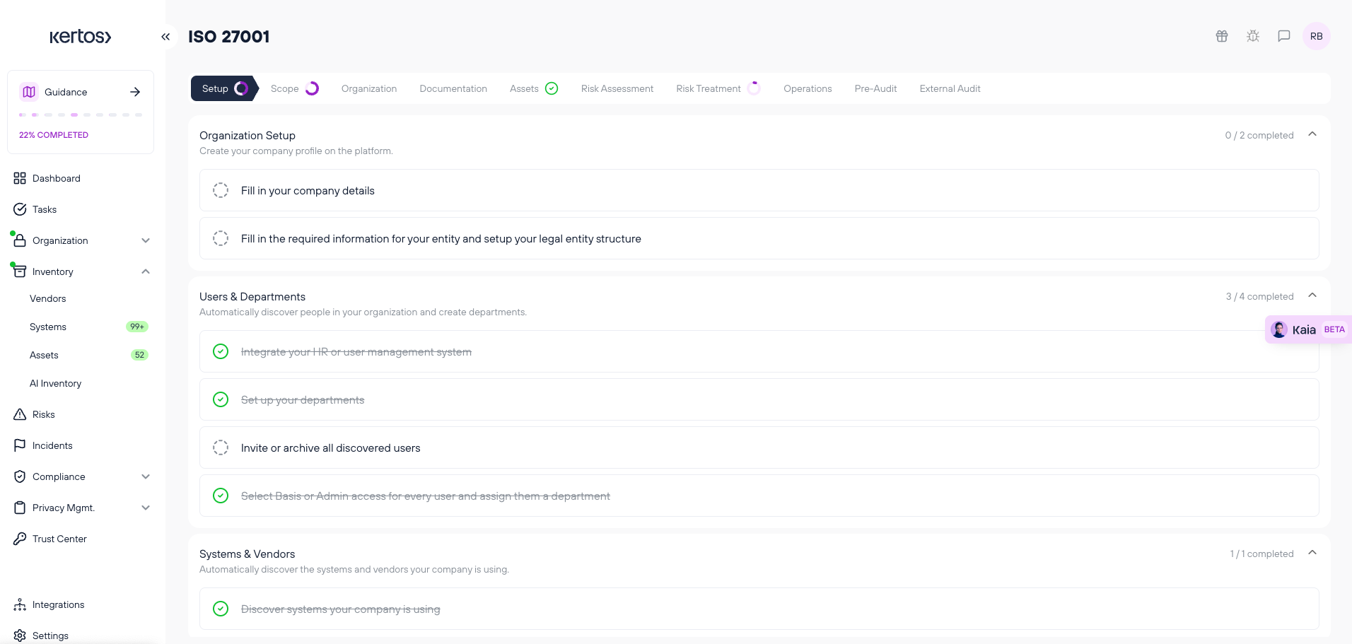Switch to the Organization tab

(369, 88)
